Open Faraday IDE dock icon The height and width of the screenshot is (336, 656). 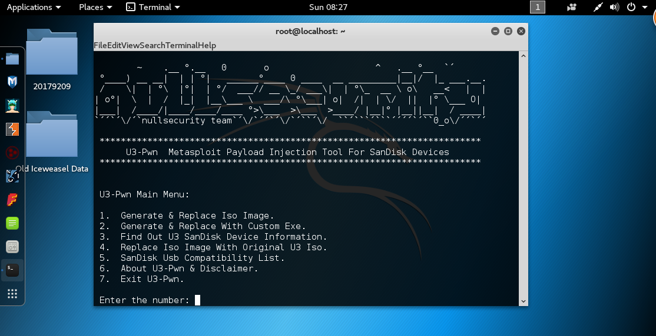click(12, 200)
